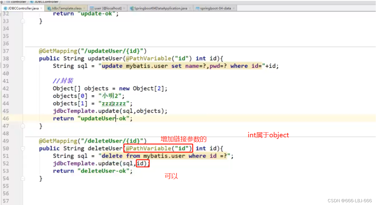Toggle the fold end marker at line 47
Image resolution: width=376 pixels, height=205 pixels.
point(23,126)
